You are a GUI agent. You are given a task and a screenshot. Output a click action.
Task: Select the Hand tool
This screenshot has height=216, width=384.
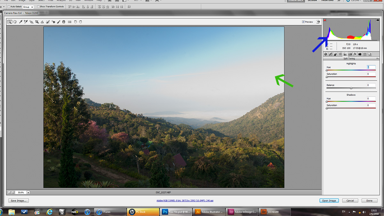[15, 22]
